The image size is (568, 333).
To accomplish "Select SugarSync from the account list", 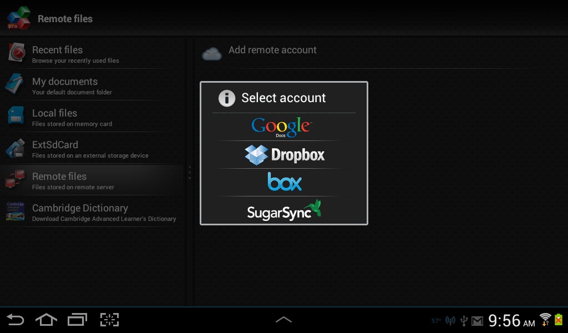I will [283, 210].
